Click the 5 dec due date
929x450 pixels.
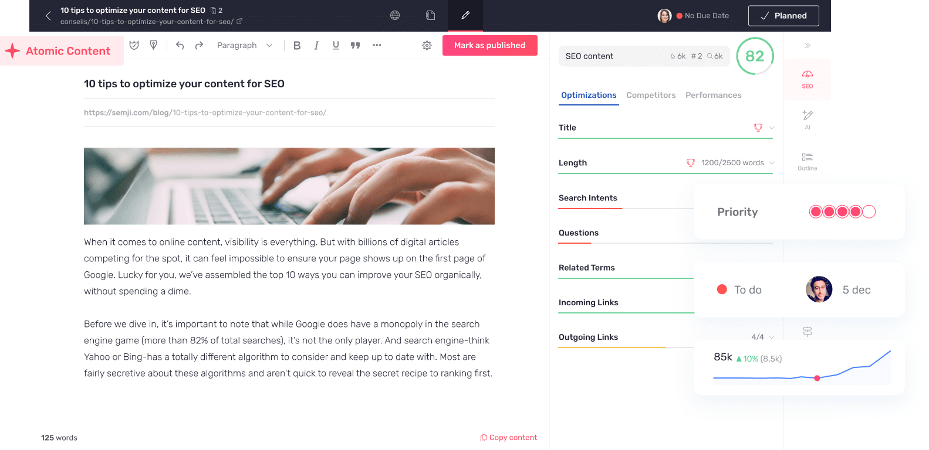coord(856,290)
